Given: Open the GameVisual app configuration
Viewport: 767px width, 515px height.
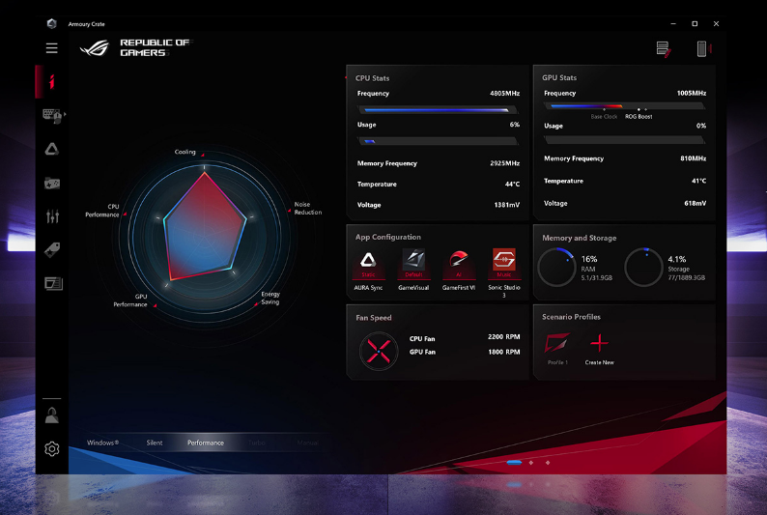Looking at the screenshot, I should coord(413,270).
